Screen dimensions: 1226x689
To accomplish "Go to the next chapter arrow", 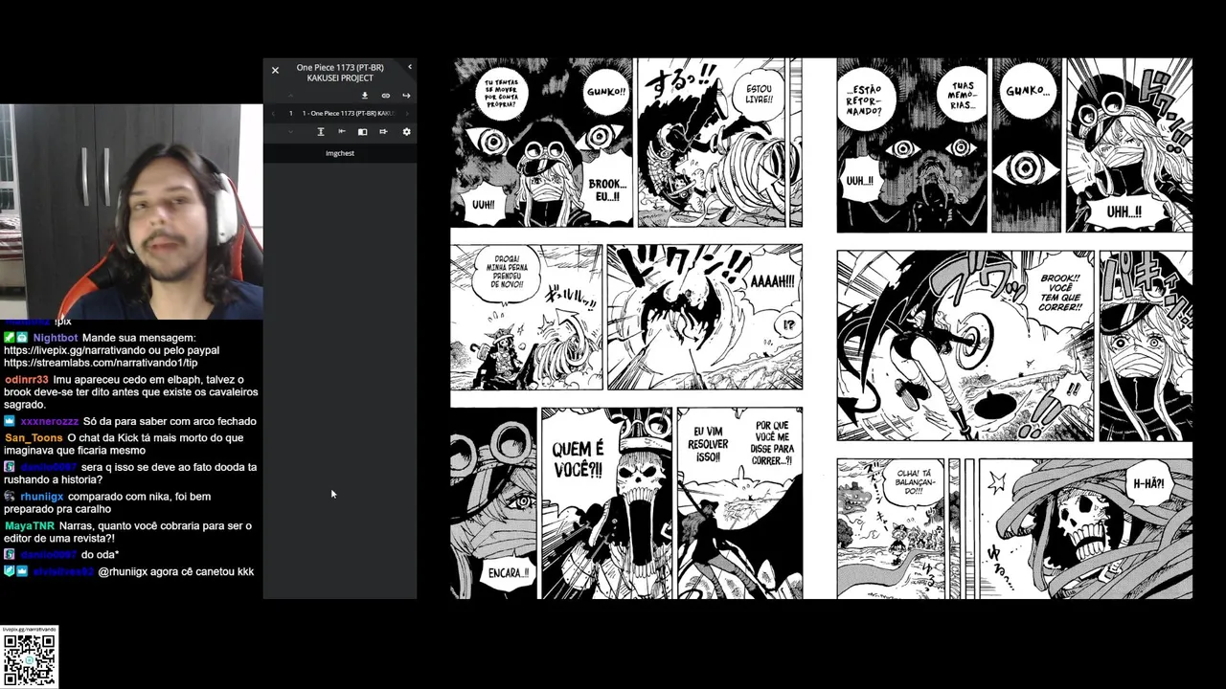I will pos(407,114).
